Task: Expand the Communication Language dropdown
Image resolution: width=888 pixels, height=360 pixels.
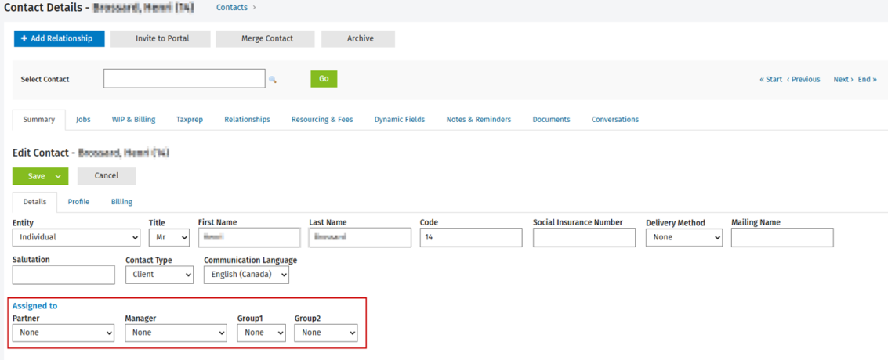Action: [x=246, y=275]
